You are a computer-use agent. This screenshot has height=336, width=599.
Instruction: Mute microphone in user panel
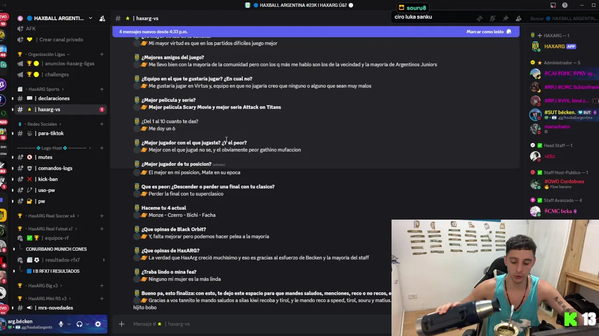61,324
